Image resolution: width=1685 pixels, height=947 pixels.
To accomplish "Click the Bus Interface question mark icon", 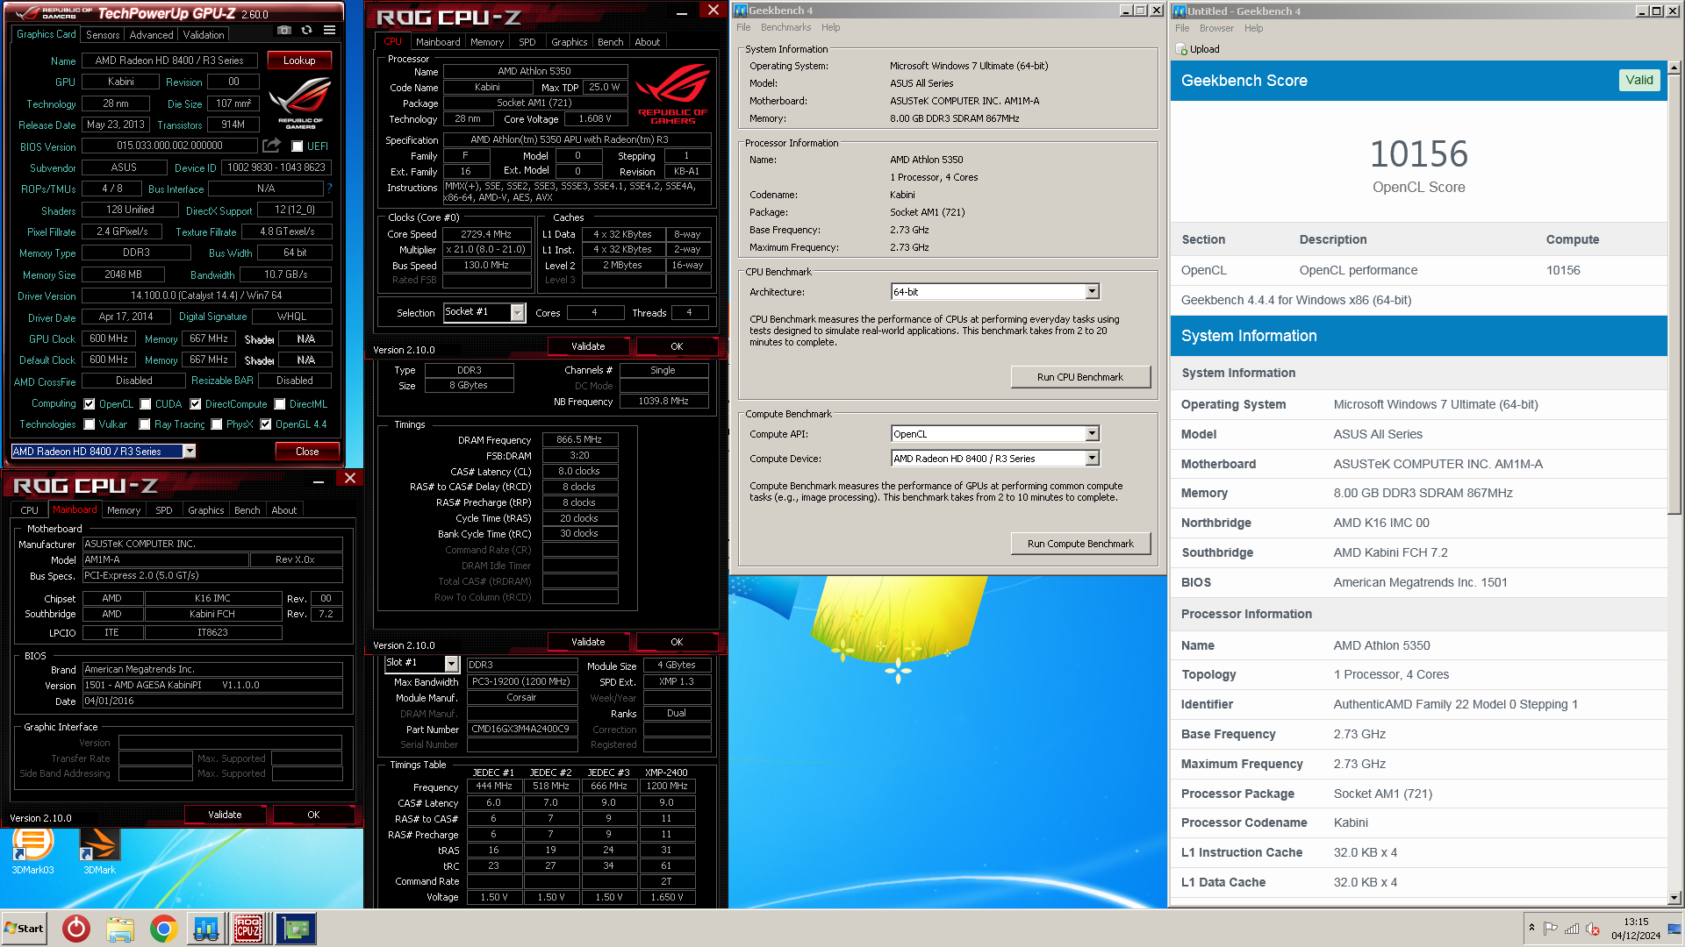I will tap(329, 189).
